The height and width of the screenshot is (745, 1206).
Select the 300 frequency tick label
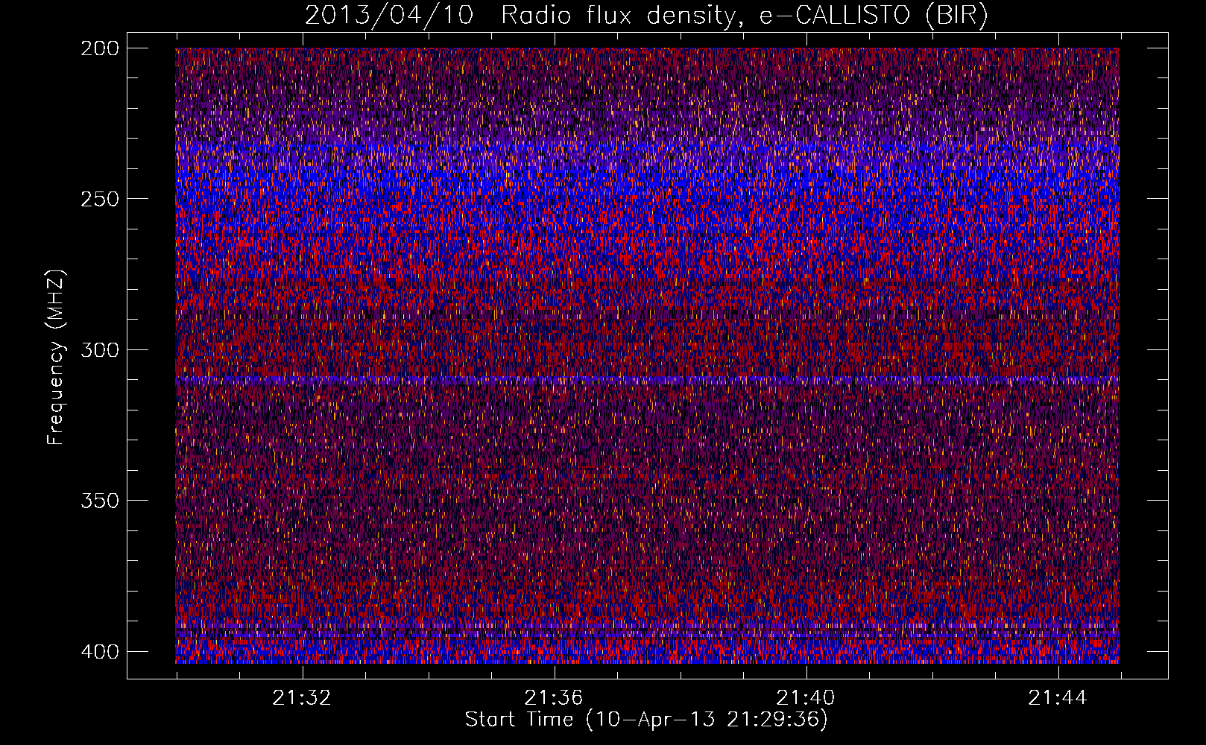[99, 349]
